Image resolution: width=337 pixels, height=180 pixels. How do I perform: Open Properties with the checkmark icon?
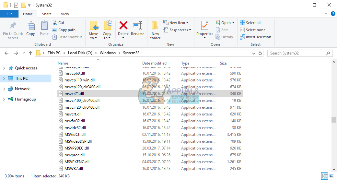click(x=204, y=26)
